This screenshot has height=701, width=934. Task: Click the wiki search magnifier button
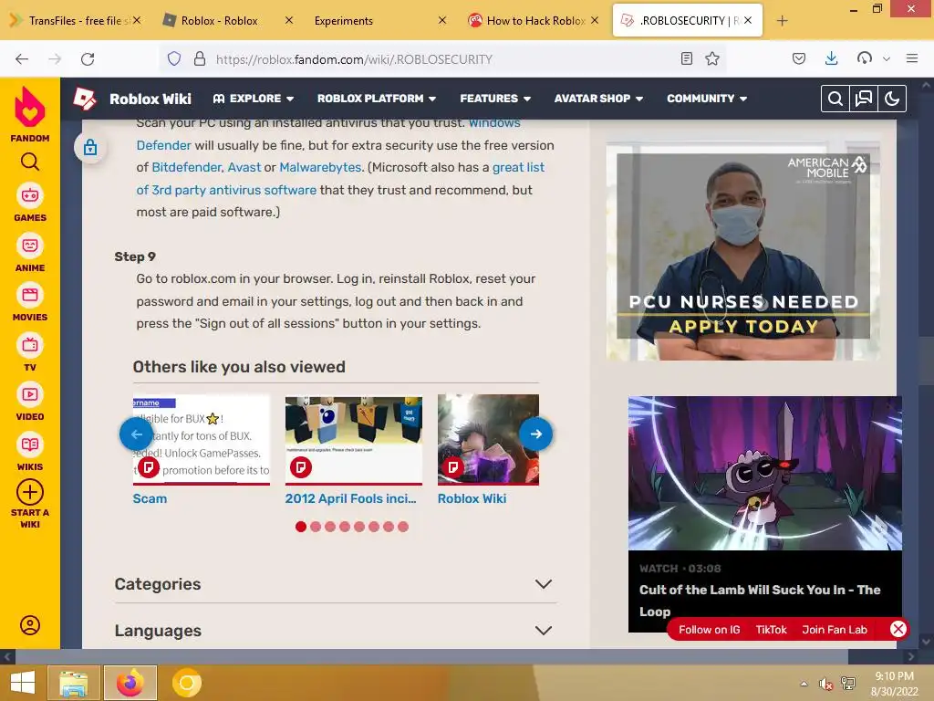coord(835,99)
